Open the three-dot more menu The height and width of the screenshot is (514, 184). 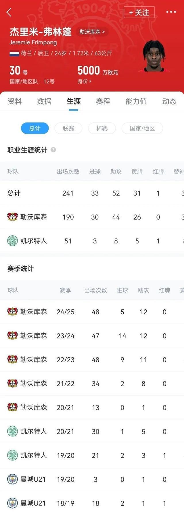tap(171, 12)
